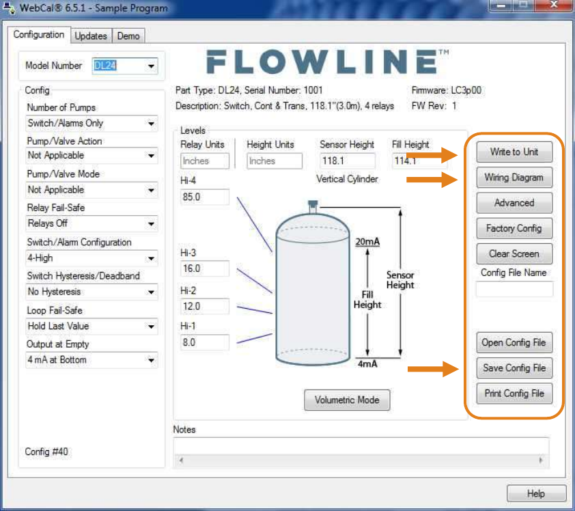Restore Factory Config
This screenshot has width=575, height=511.
pos(514,228)
